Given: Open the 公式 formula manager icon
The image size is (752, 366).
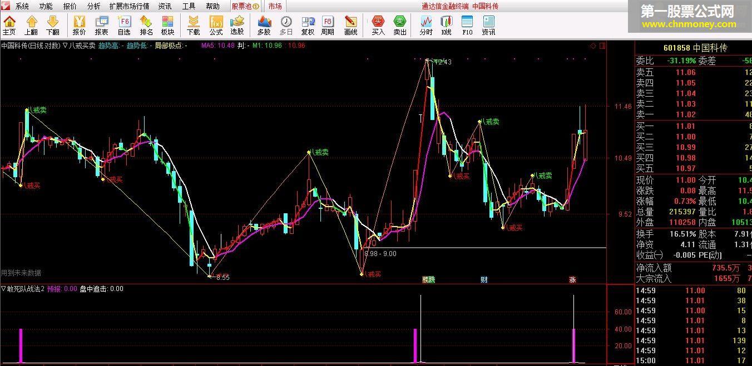Looking at the screenshot, I should tap(216, 26).
